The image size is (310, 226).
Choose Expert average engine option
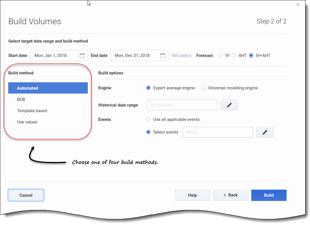149,88
